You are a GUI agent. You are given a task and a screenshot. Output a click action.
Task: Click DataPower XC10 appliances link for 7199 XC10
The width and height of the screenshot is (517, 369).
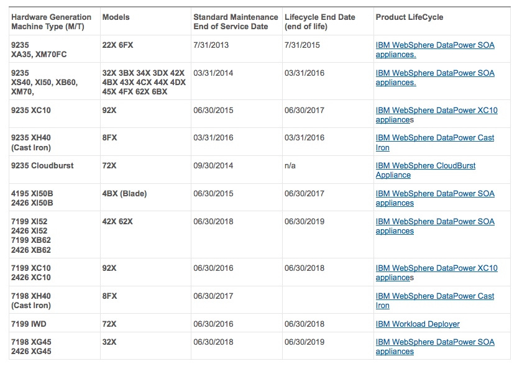434,273
